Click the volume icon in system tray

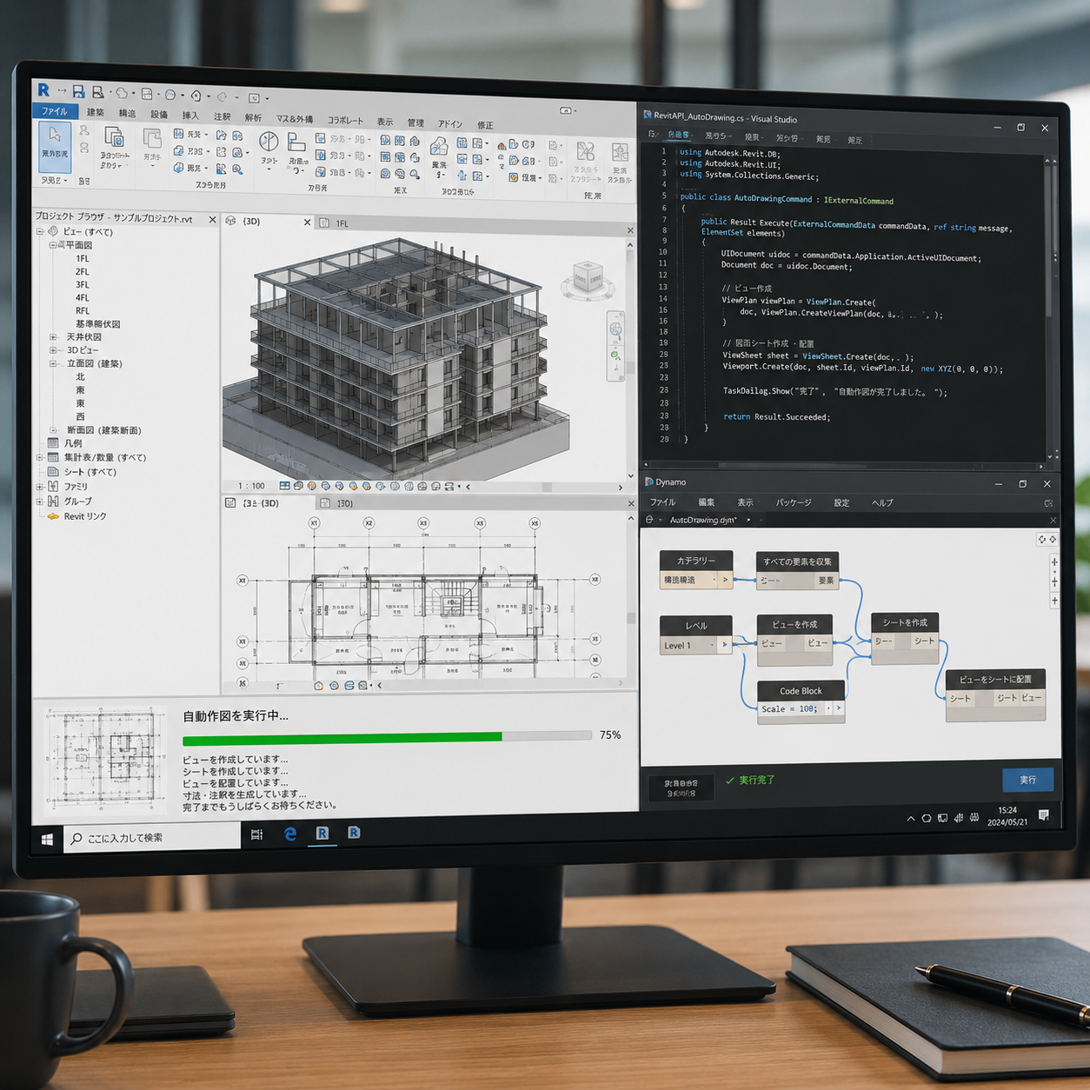958,817
